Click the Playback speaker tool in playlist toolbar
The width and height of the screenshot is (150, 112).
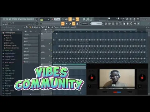coord(48,27)
